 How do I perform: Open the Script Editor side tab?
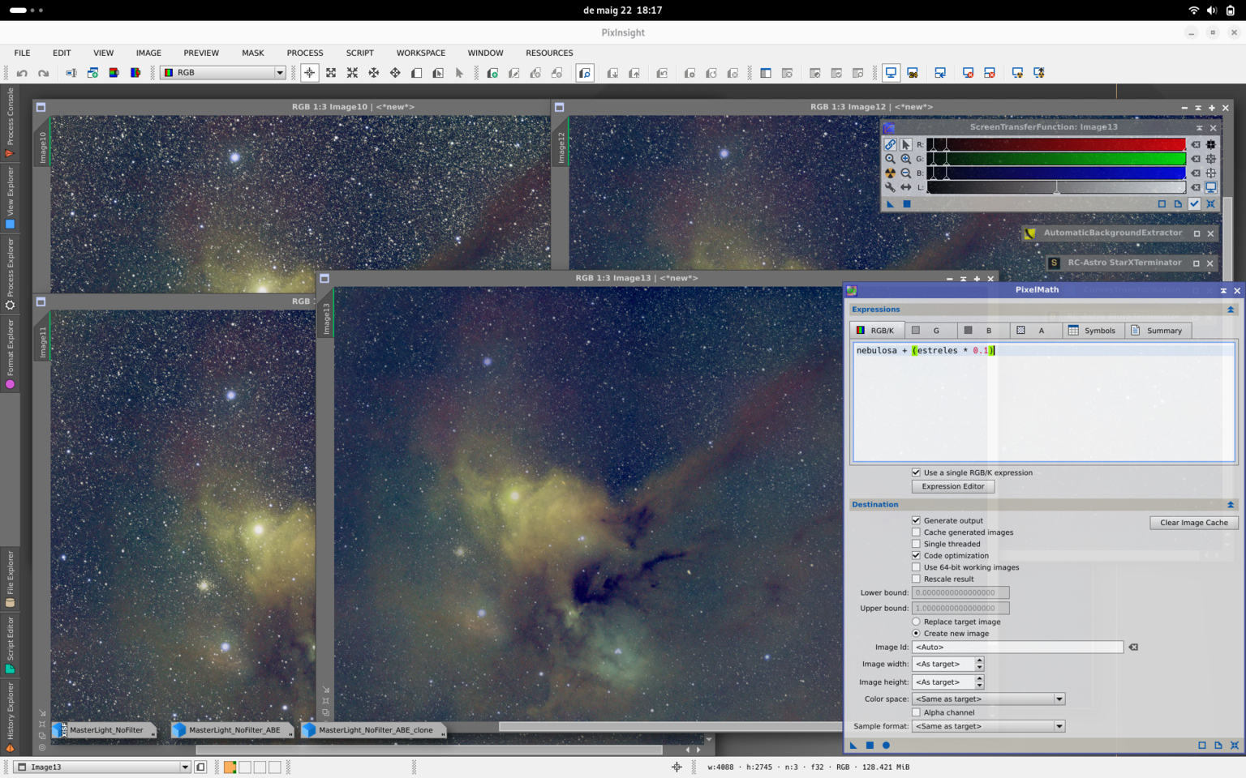point(10,645)
